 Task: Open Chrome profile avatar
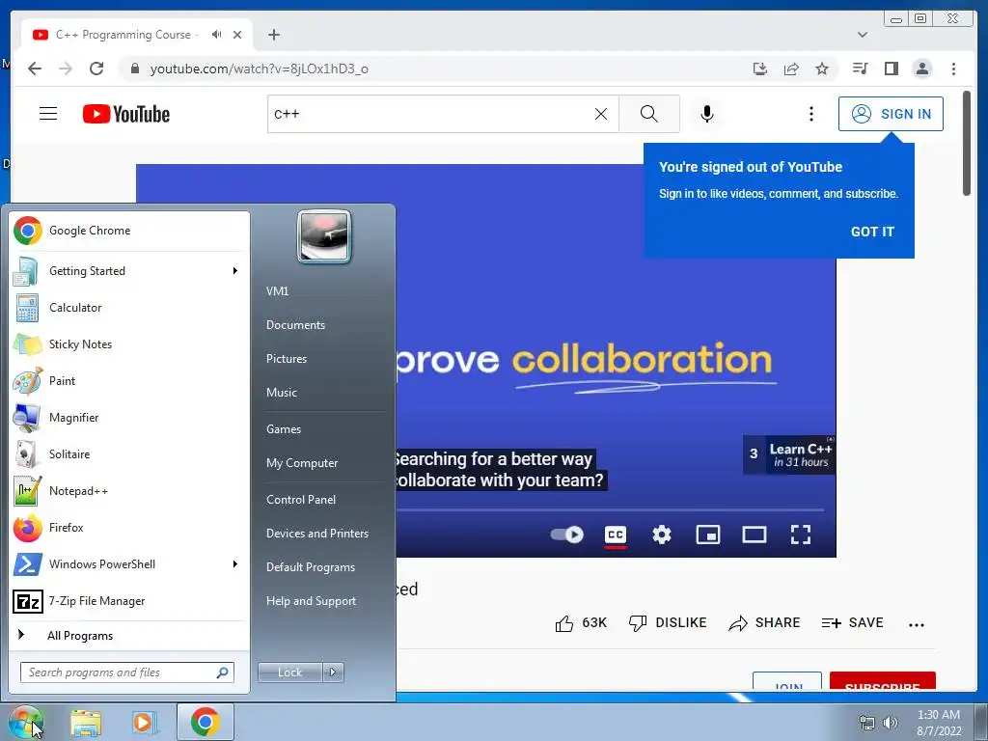click(921, 69)
